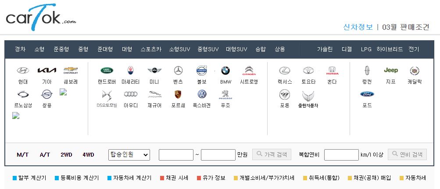Select the Foton (포톤) logo
The height and width of the screenshot is (189, 440).
point(285,94)
